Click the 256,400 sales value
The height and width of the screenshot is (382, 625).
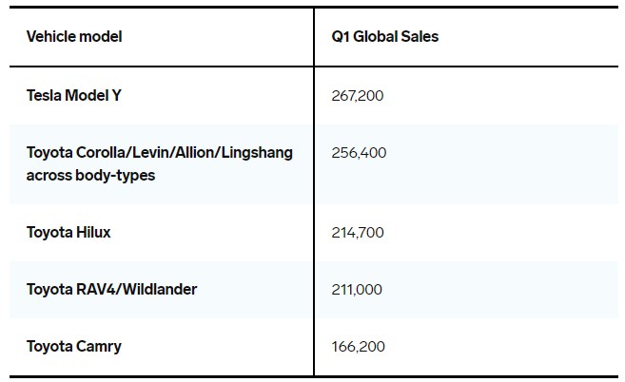click(x=358, y=152)
